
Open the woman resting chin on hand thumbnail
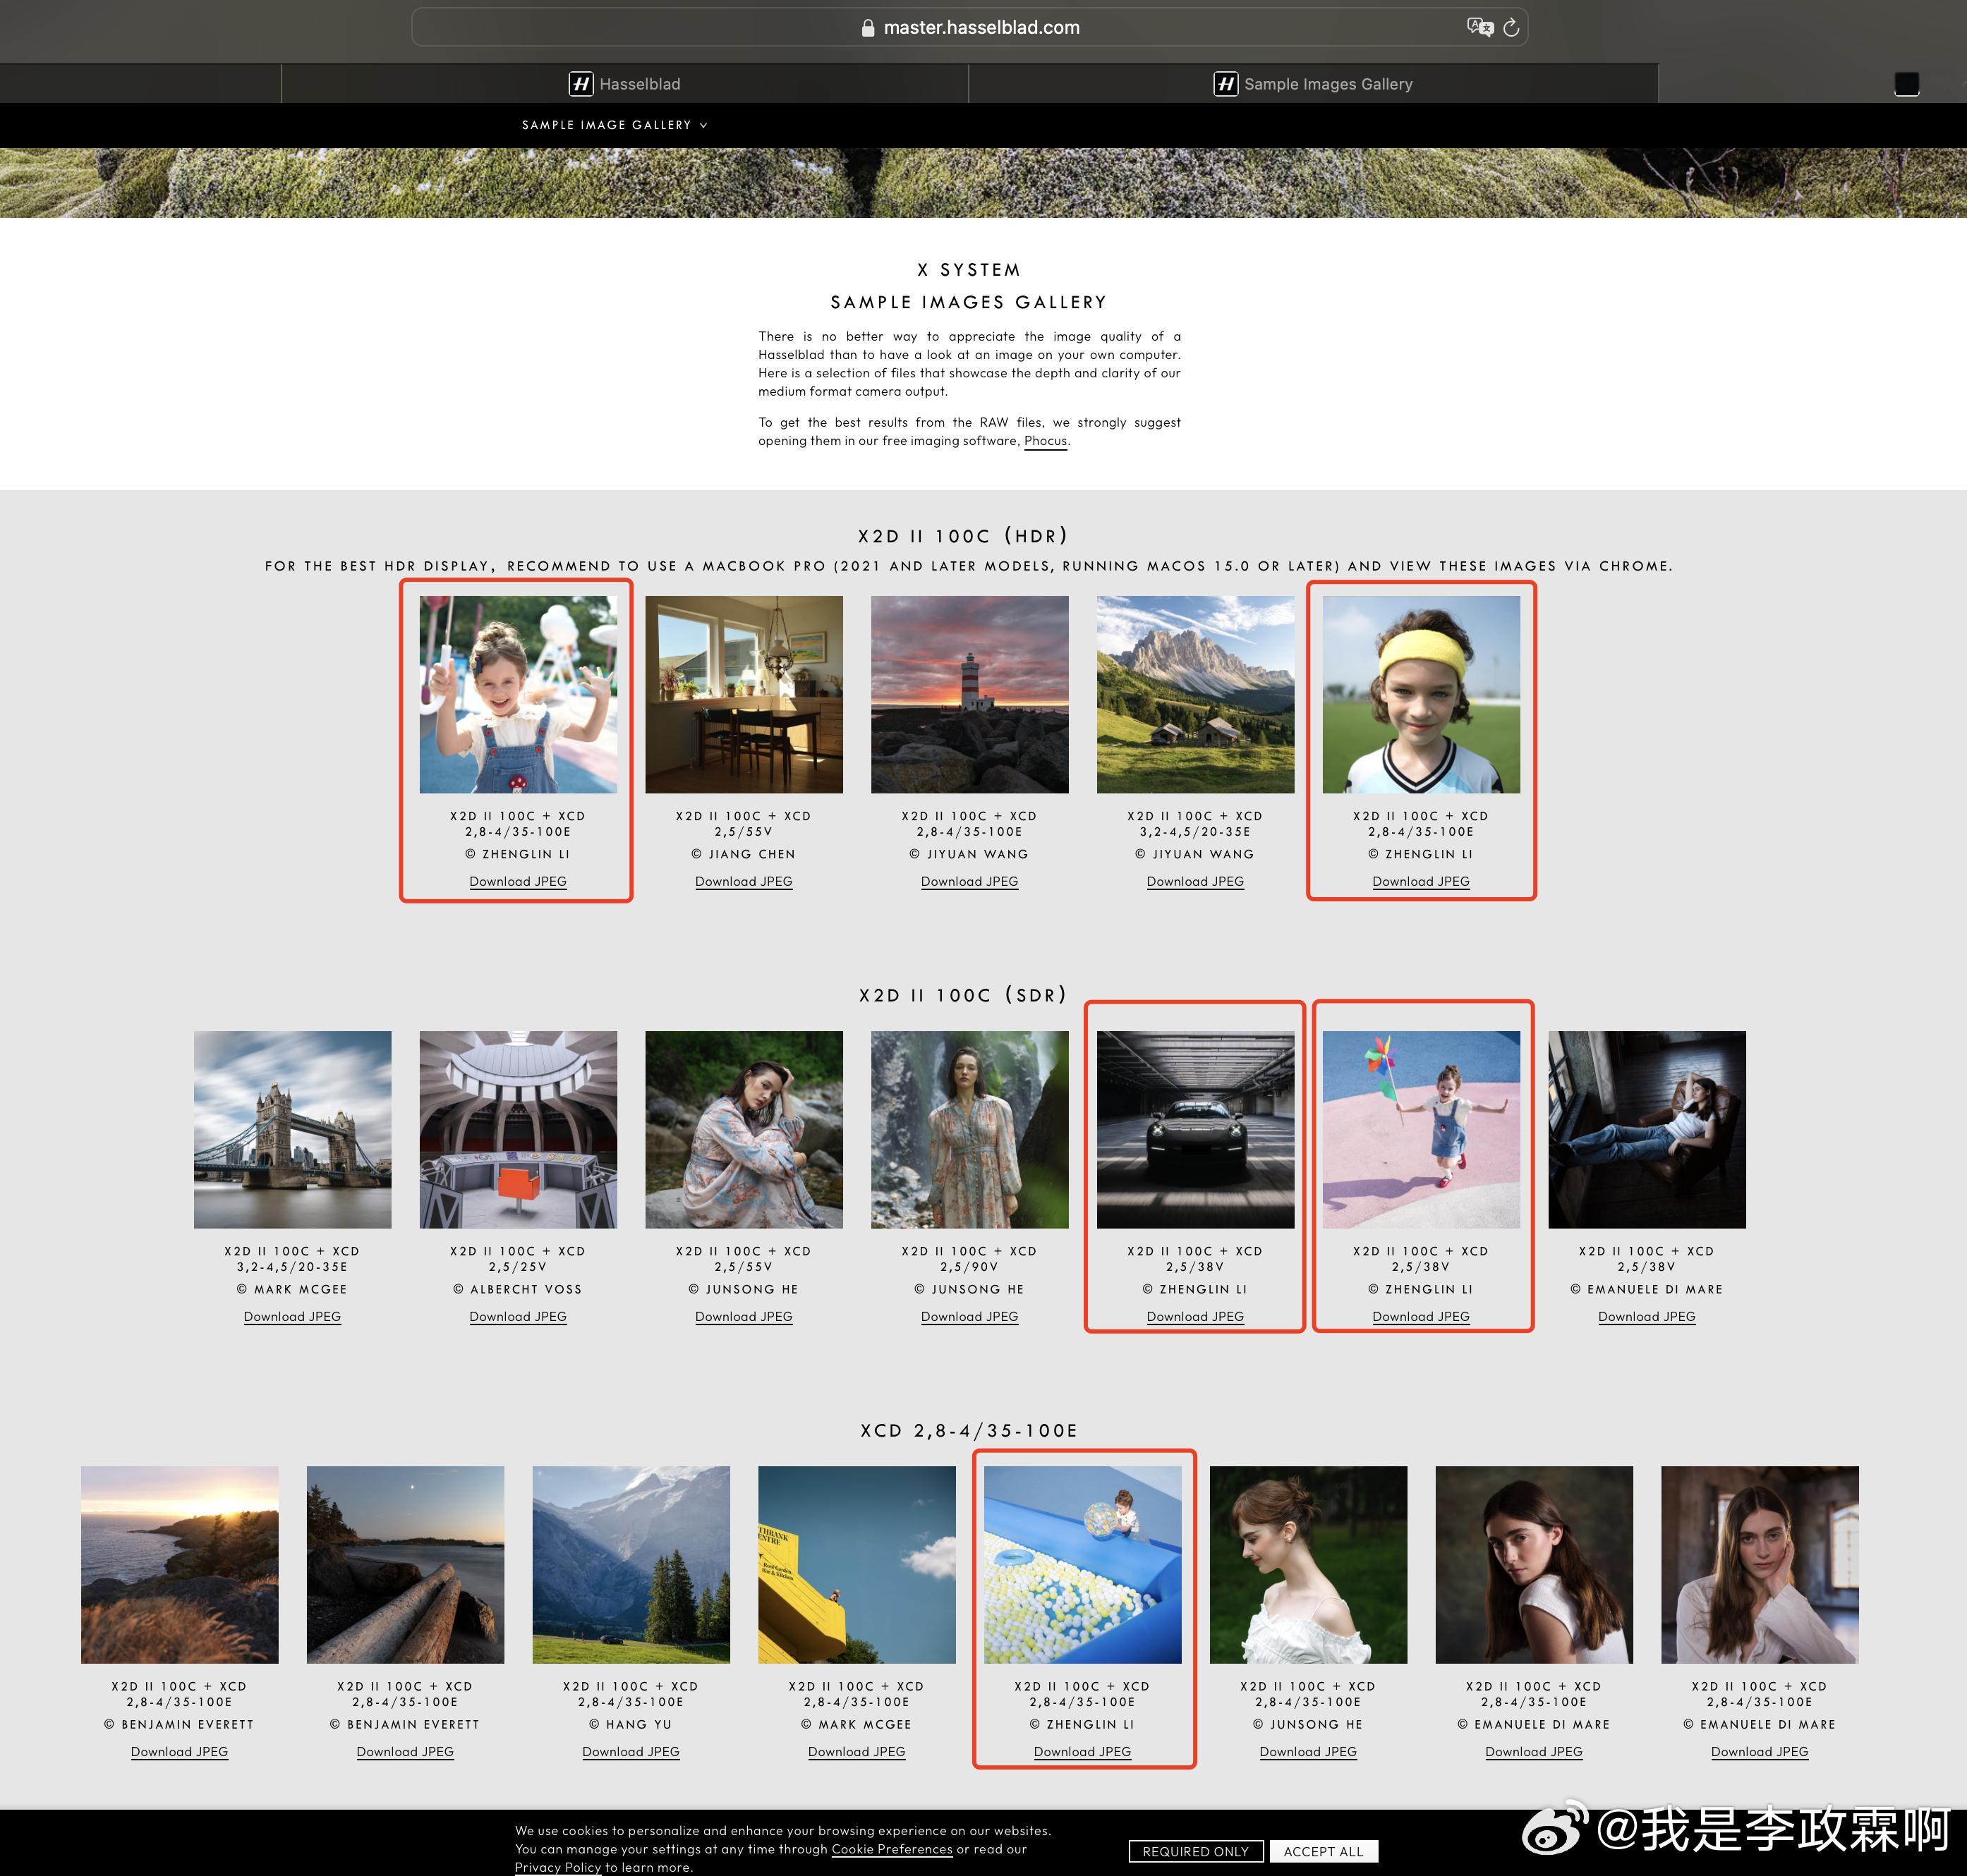1760,1565
